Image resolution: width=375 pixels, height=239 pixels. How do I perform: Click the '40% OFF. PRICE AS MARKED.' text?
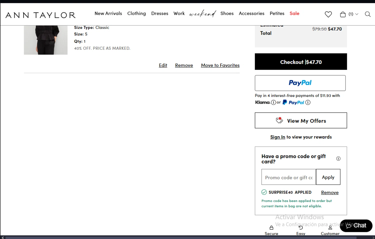[x=102, y=48]
